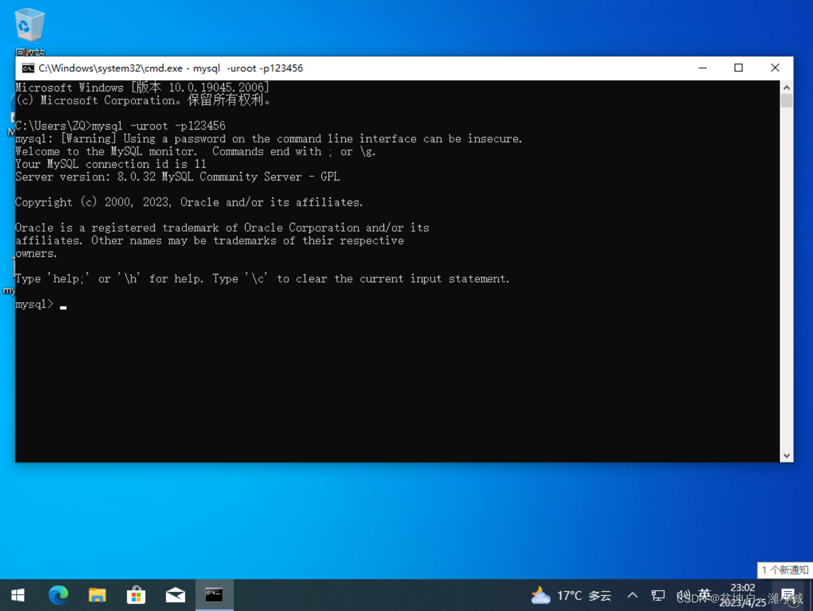Select the Command Prompt taskbar button

pos(214,595)
